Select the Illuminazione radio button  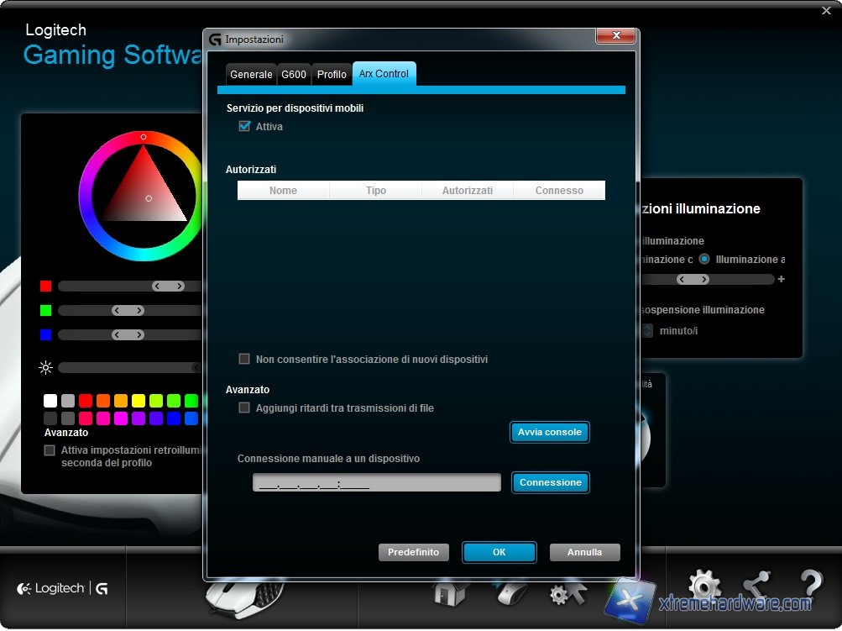click(x=704, y=260)
